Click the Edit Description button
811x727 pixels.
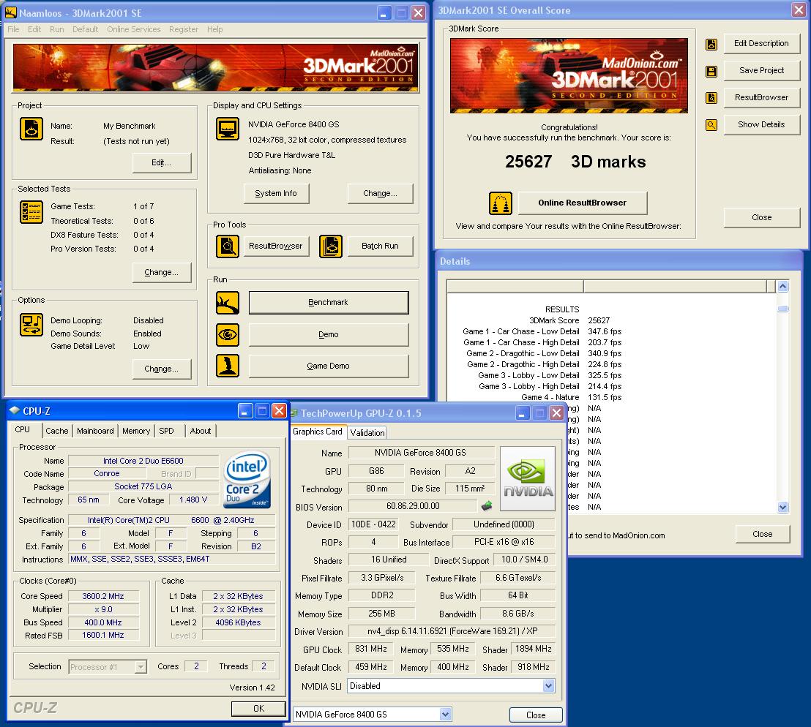pos(761,43)
